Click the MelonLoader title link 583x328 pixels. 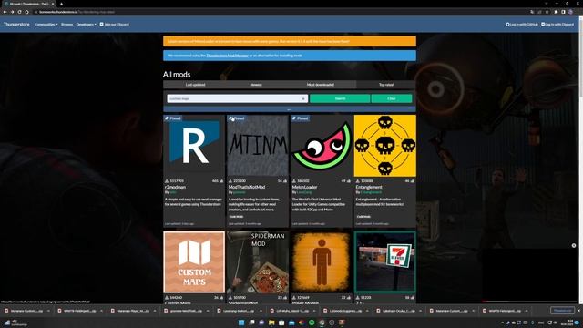click(x=304, y=187)
